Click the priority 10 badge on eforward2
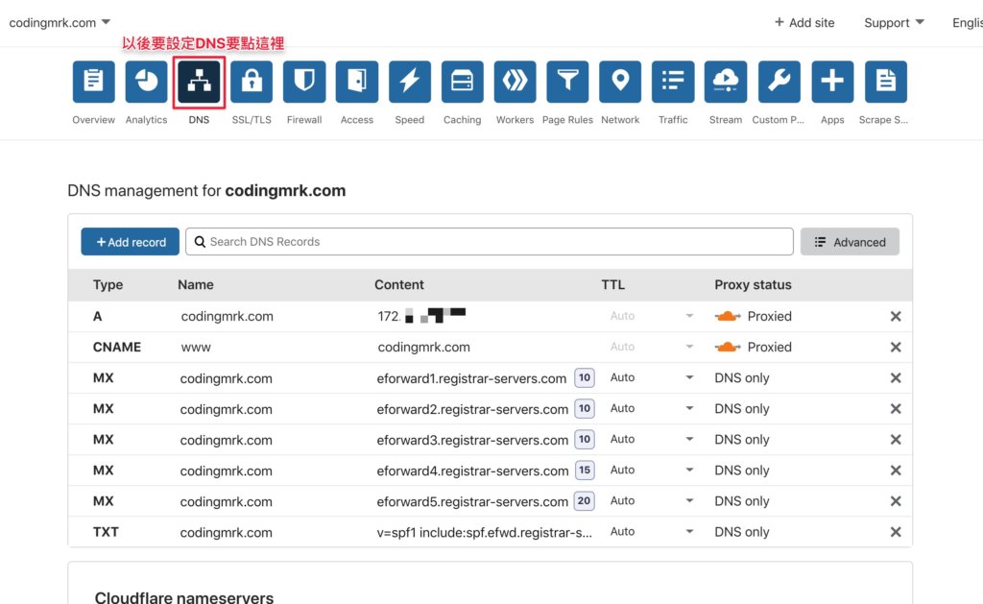This screenshot has width=983, height=604. point(585,408)
